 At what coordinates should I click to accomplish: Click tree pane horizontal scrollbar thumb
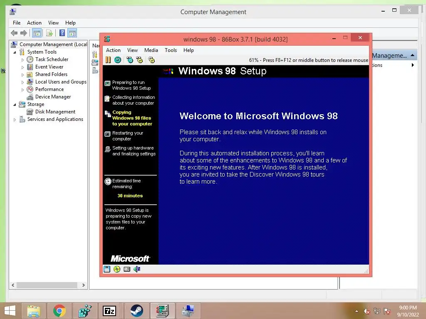(x=47, y=285)
